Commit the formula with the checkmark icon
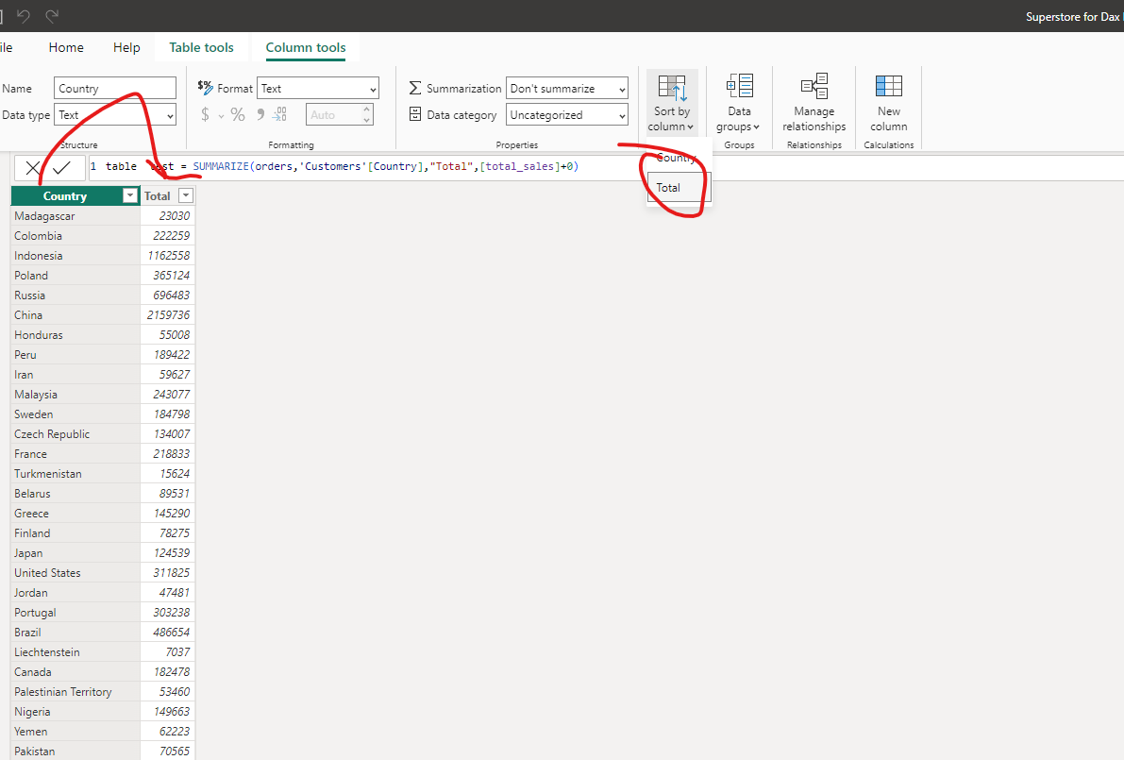The height and width of the screenshot is (760, 1124). pyautogui.click(x=62, y=168)
